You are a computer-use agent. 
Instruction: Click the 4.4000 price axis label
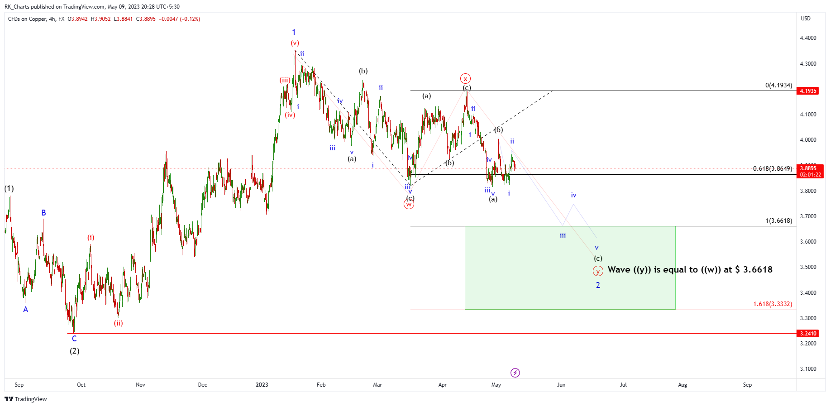(x=808, y=38)
